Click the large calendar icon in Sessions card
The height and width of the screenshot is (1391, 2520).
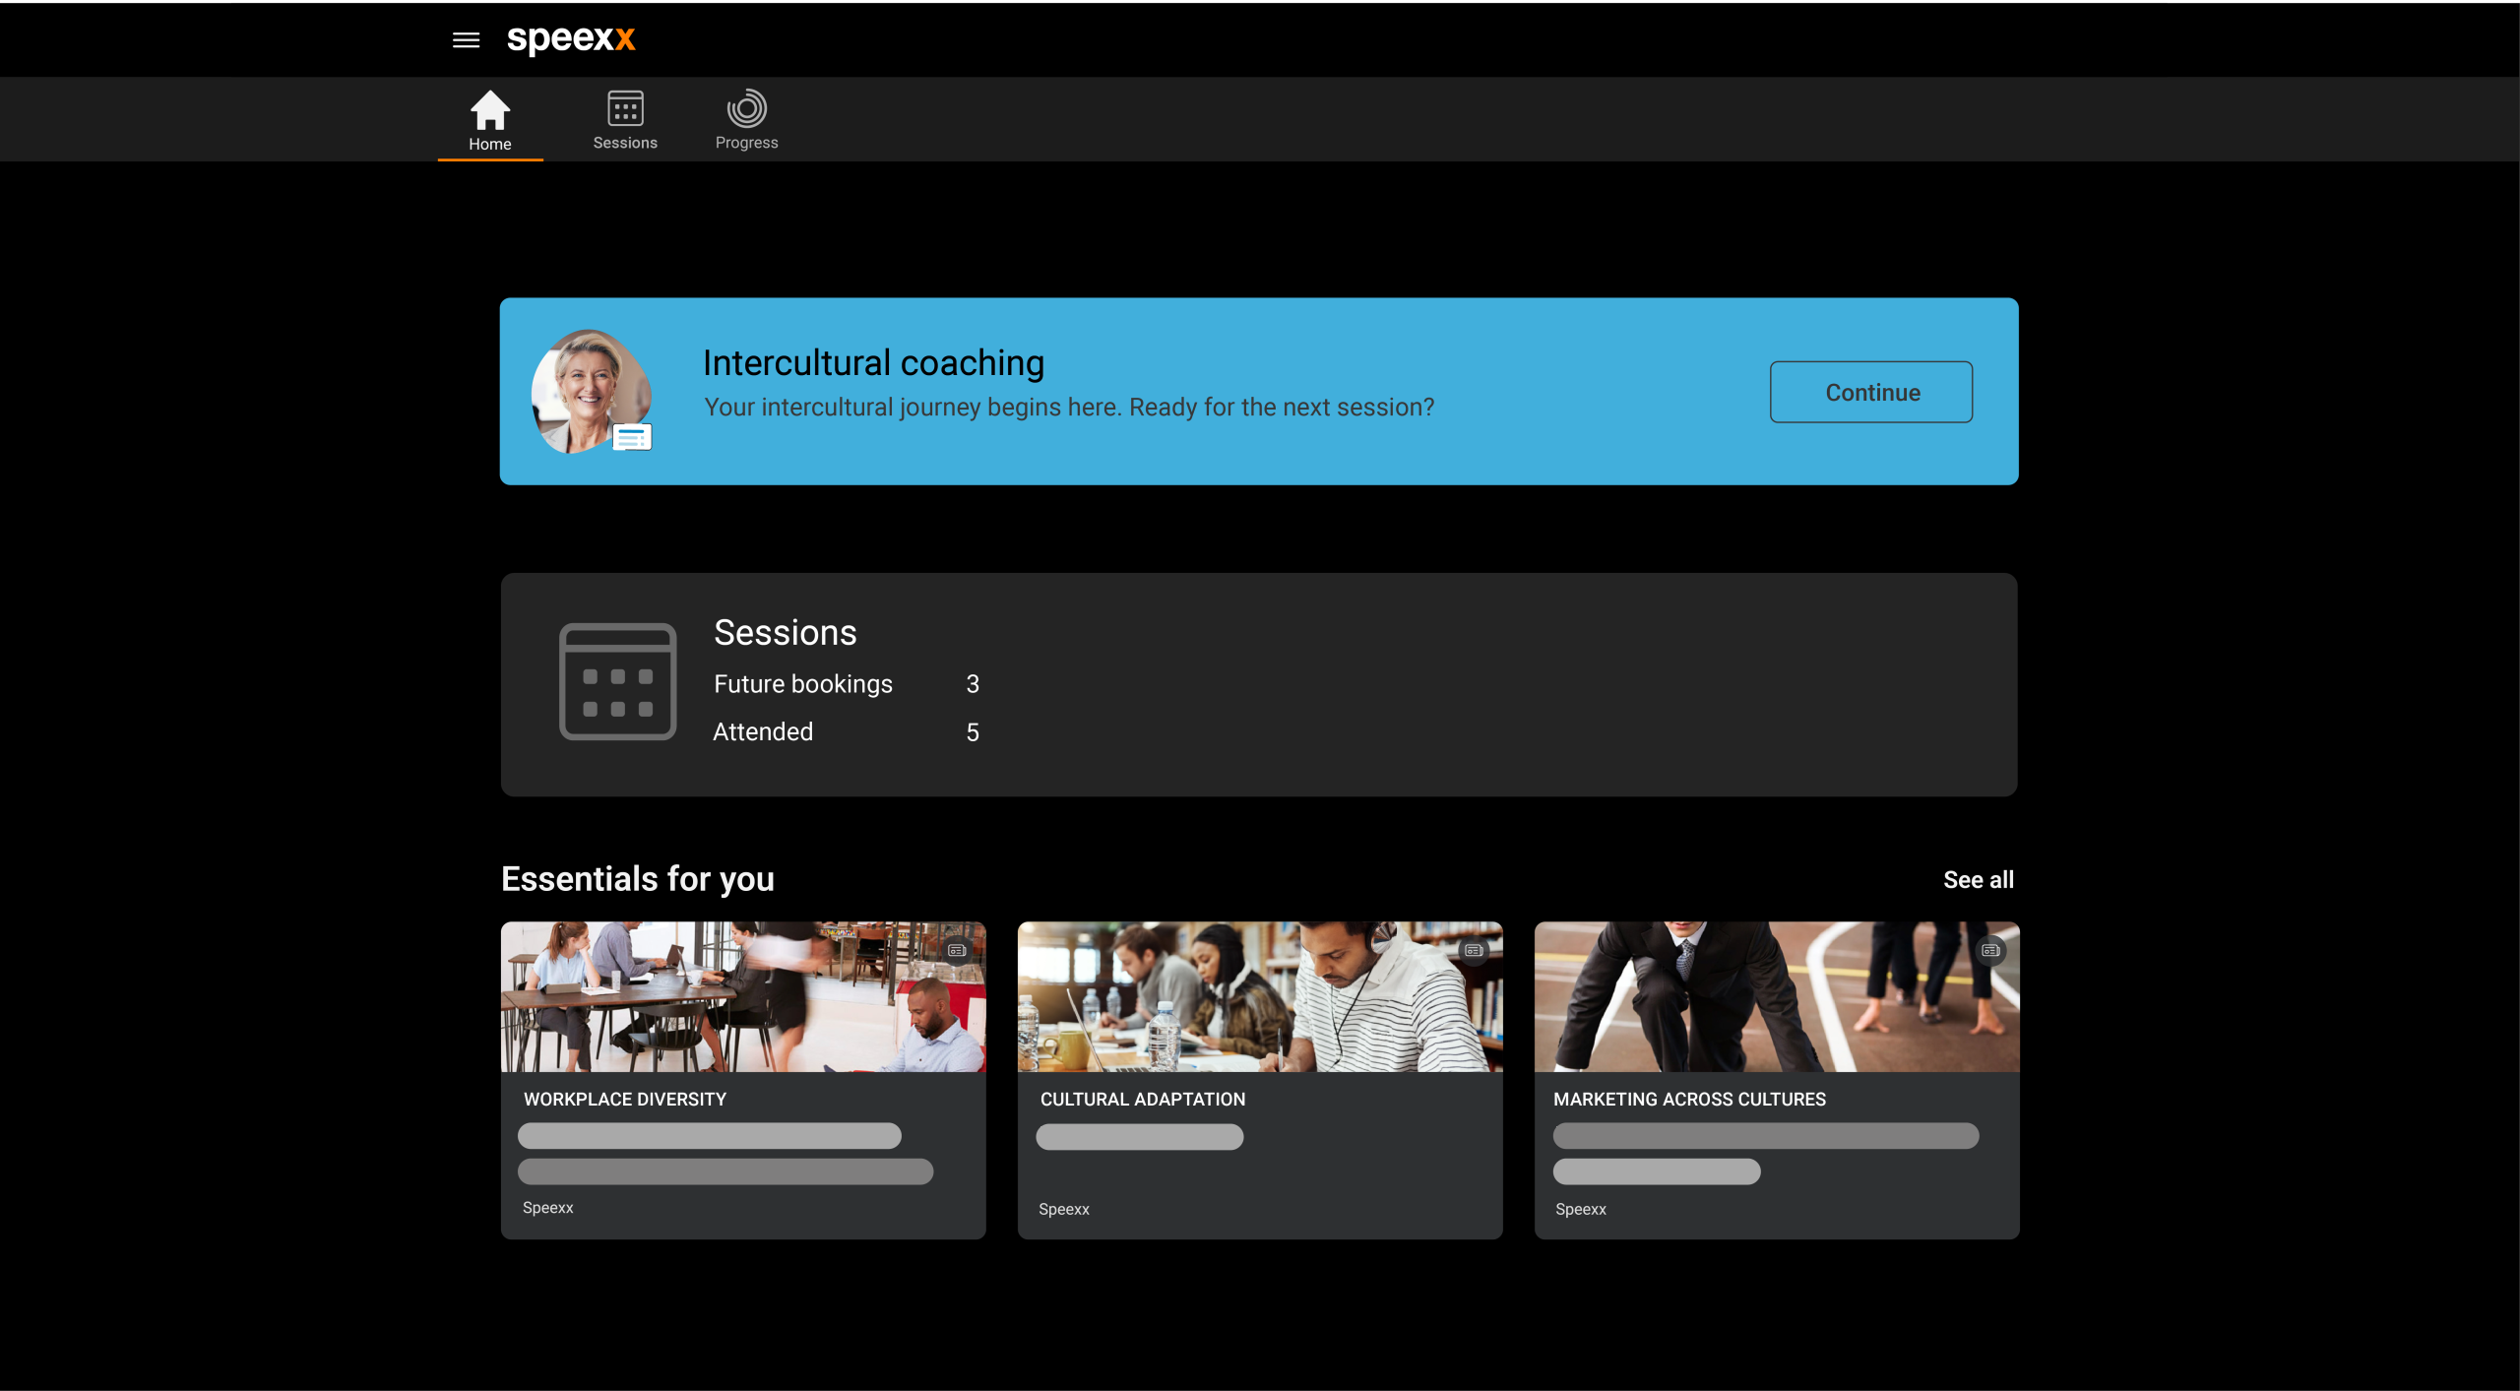(617, 681)
